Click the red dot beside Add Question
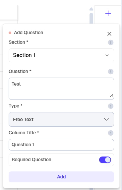This screenshot has height=190, width=122. pos(10,33)
